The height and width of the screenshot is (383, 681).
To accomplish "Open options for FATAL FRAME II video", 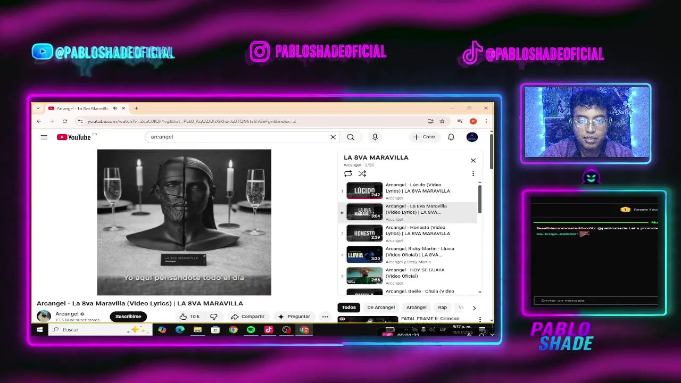I will coord(480,319).
